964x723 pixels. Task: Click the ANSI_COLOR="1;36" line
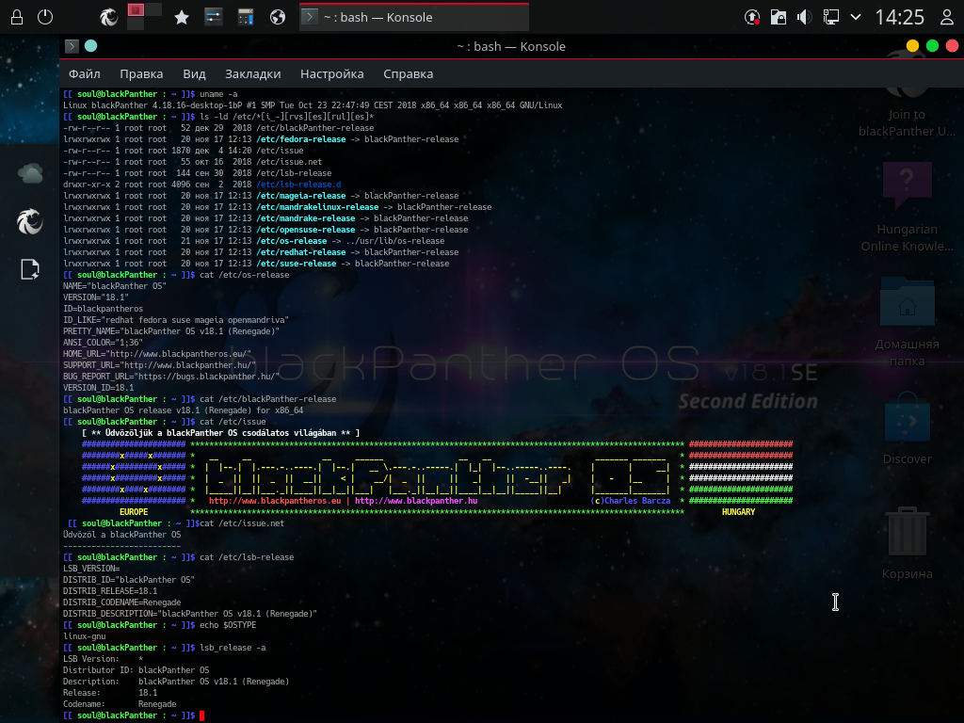tap(103, 343)
